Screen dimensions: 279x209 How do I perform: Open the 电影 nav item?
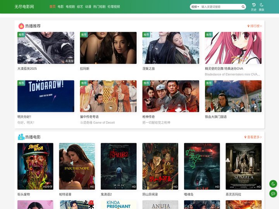[60, 7]
